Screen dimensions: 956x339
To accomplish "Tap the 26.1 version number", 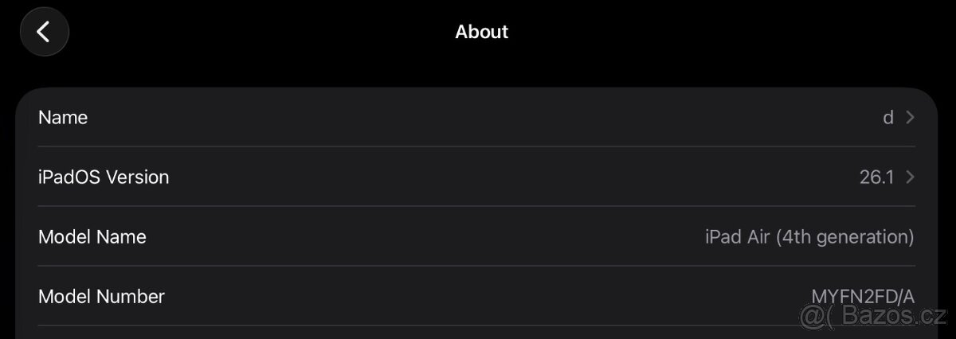I will tap(876, 177).
